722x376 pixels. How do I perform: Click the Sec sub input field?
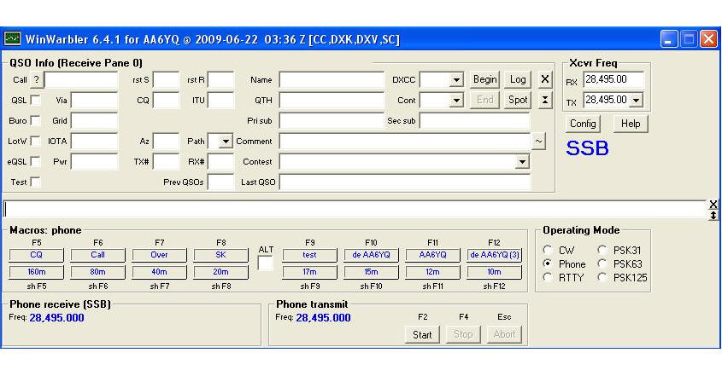tap(475, 120)
